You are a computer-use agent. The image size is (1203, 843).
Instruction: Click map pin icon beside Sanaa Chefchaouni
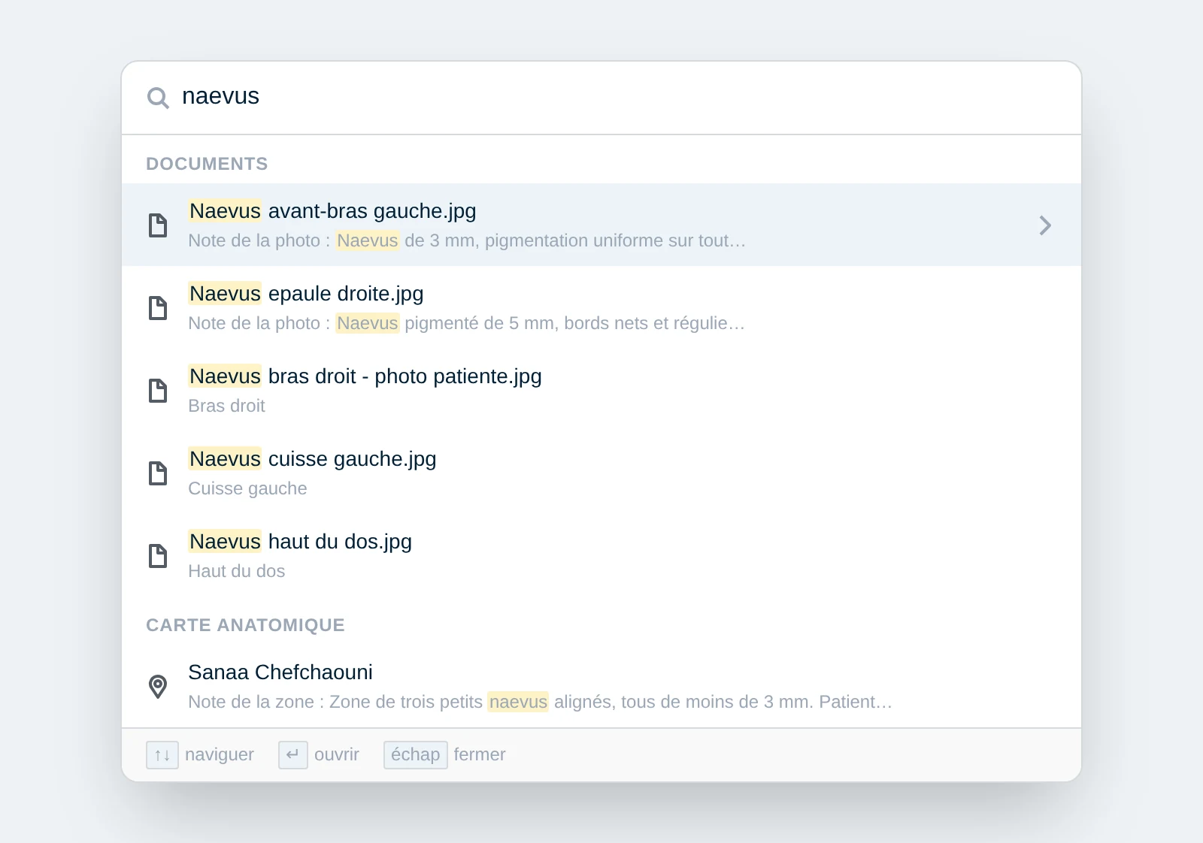[x=158, y=687]
